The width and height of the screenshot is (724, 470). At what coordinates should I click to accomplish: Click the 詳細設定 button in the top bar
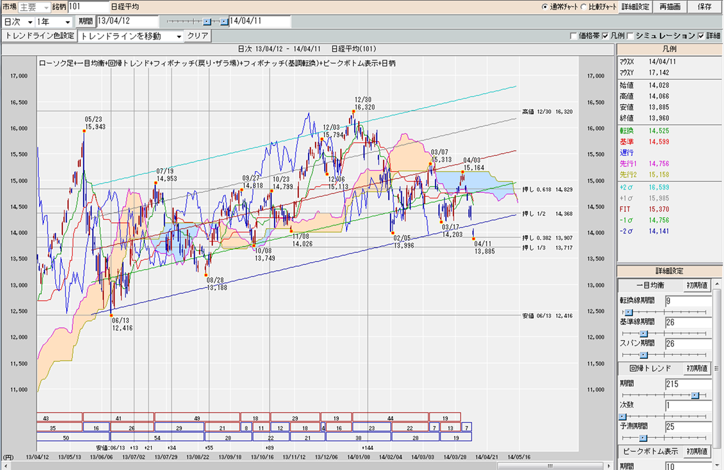635,7
